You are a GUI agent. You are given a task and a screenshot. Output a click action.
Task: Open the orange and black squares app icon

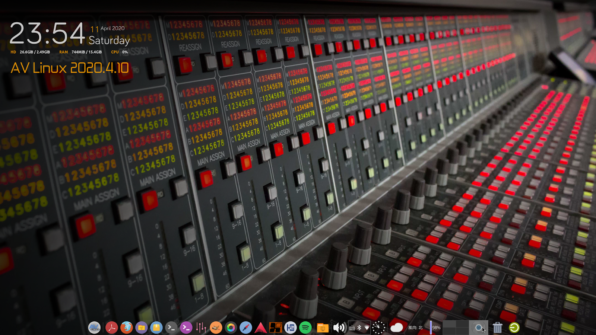[276, 328]
